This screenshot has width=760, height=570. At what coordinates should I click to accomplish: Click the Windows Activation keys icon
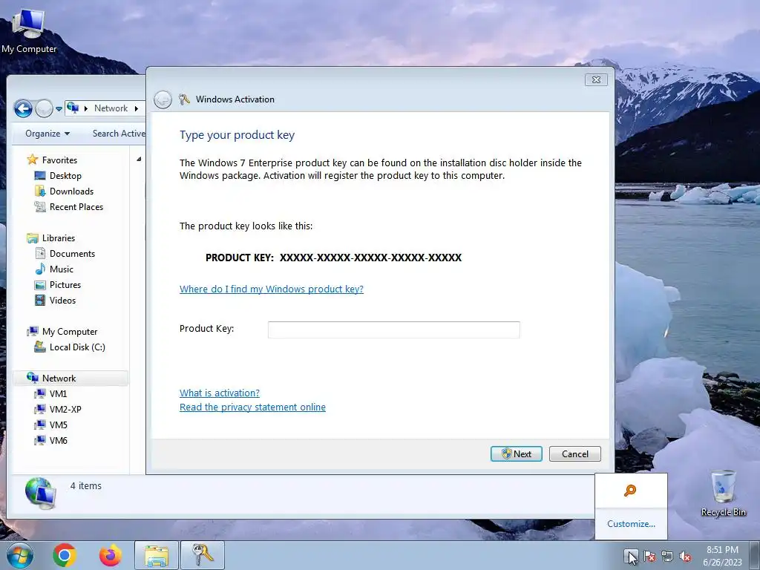point(184,99)
